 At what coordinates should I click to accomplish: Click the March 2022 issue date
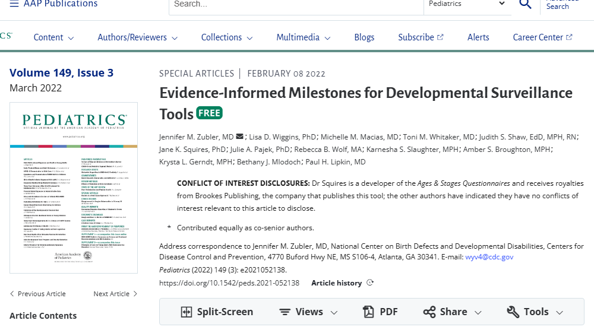click(x=36, y=88)
